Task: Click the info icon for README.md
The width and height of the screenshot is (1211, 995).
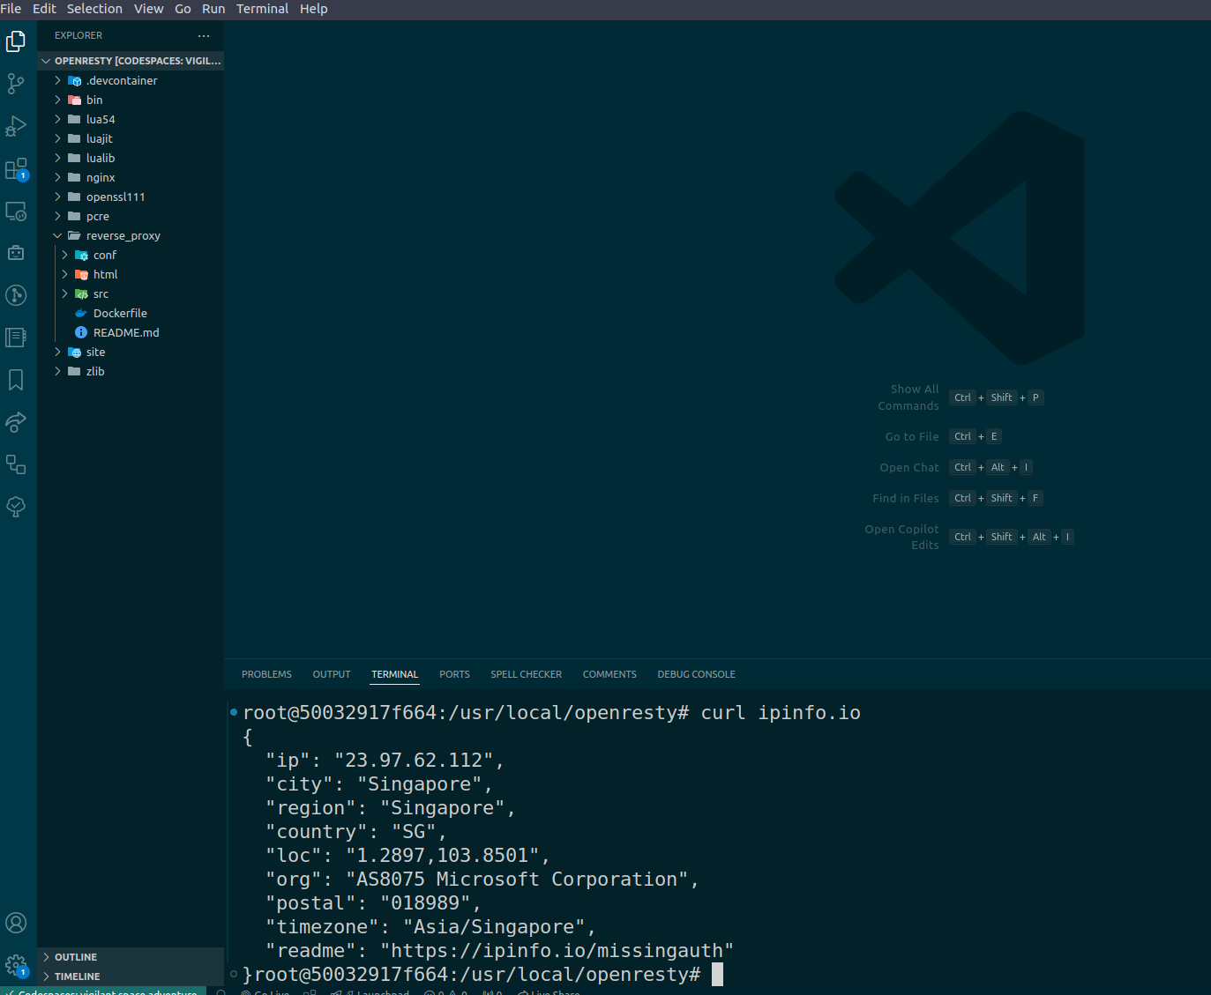Action: click(81, 332)
